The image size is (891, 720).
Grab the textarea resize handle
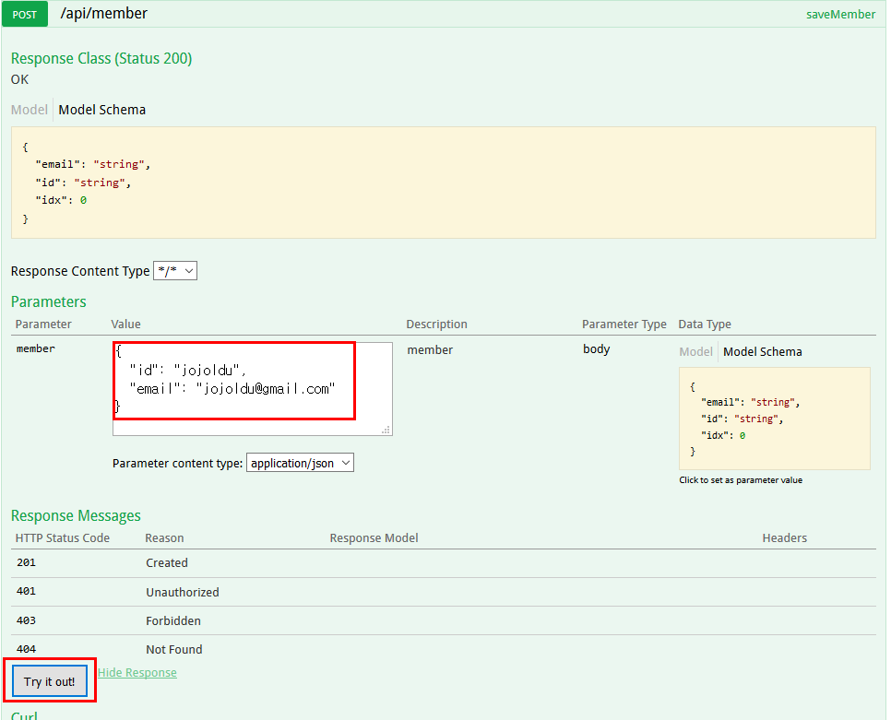pos(386,430)
